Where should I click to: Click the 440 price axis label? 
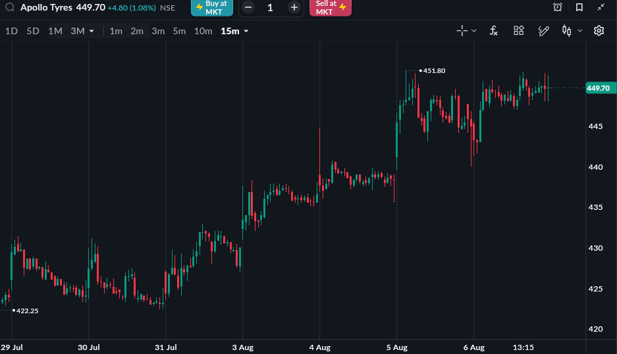click(595, 167)
